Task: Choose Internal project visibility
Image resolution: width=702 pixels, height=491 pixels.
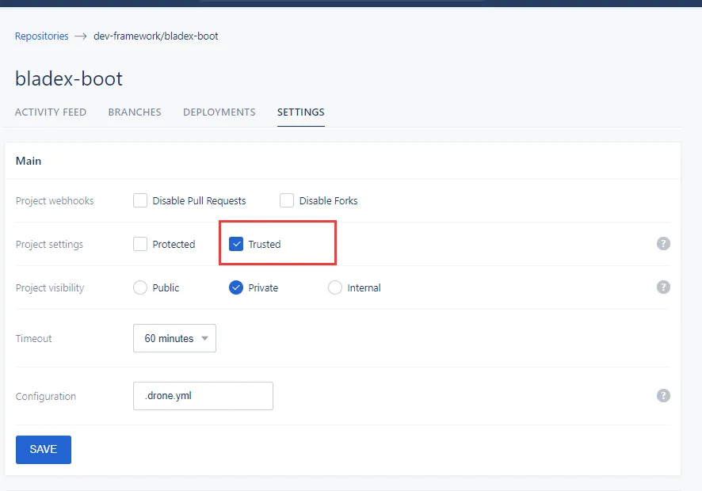Action: coord(335,287)
